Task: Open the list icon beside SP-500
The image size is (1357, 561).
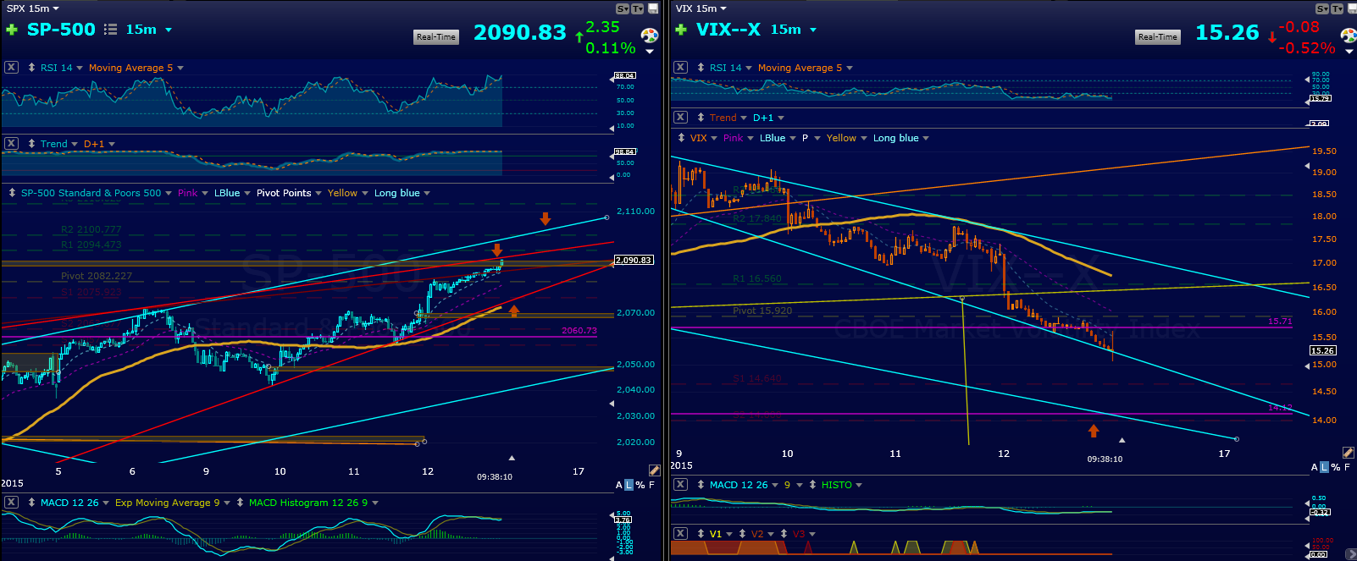Action: point(110,30)
